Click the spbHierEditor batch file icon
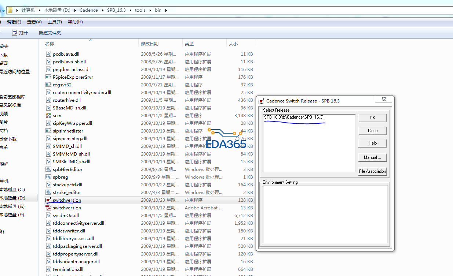The width and height of the screenshot is (453, 276). click(x=48, y=169)
